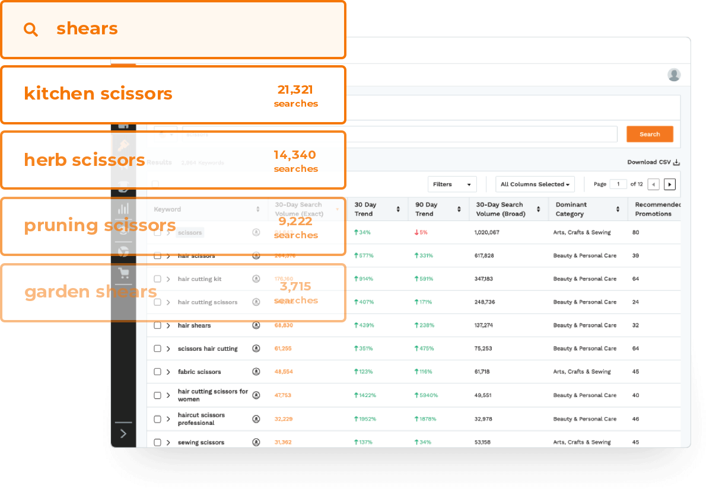719x499 pixels.
Task: Click the keyword text 'sewing scissors'
Action: click(201, 442)
